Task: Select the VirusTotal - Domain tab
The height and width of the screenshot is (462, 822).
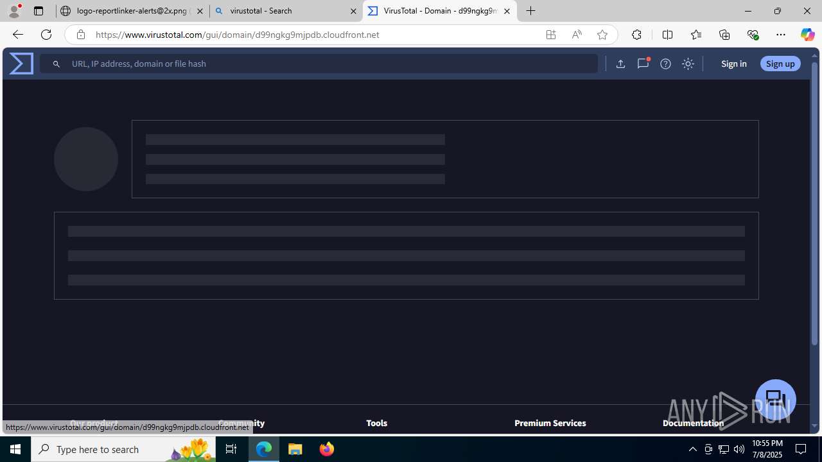Action: pyautogui.click(x=440, y=11)
